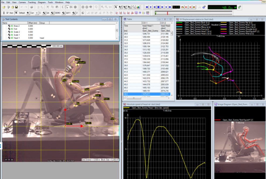Image resolution: width=266 pixels, height=179 pixels.
Task: Click the first yellow-black marker icon after speed display
Action: [183, 7]
